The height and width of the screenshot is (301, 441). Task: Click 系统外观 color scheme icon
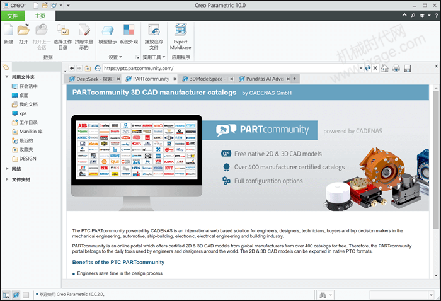[129, 30]
